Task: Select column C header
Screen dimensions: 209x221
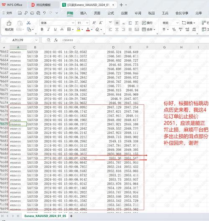Action: pyautogui.click(x=74, y=47)
